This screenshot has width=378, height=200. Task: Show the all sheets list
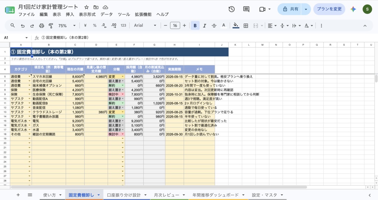[x=30, y=195]
